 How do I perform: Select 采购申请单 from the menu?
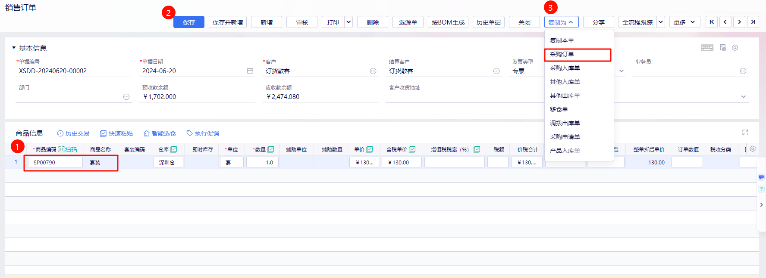pyautogui.click(x=579, y=137)
